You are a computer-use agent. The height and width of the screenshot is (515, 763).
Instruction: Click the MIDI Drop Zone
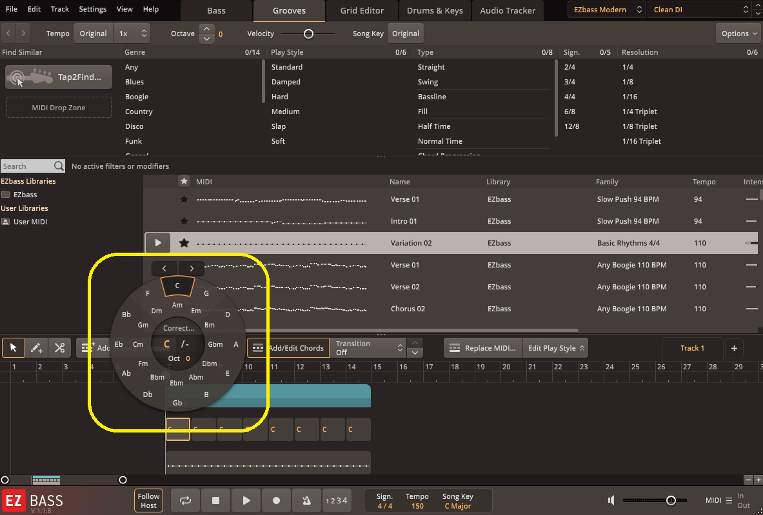tap(59, 108)
